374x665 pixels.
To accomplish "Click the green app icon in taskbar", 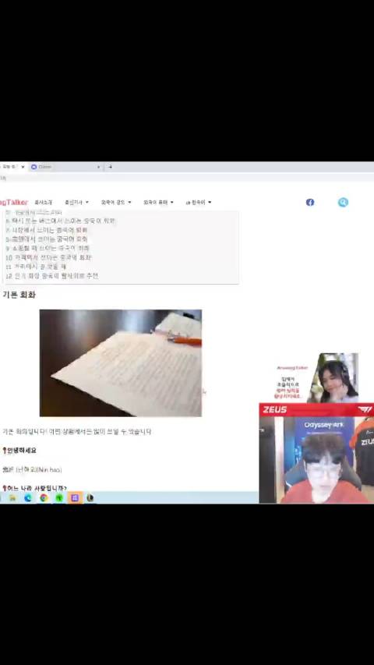I will pos(59,498).
